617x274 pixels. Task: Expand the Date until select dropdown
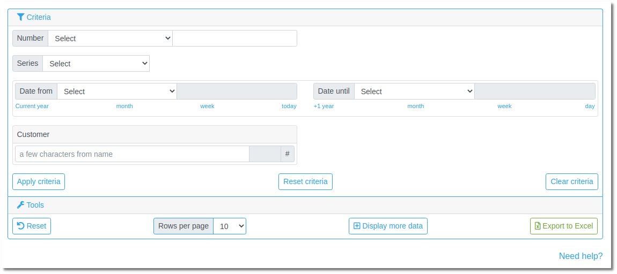point(414,91)
